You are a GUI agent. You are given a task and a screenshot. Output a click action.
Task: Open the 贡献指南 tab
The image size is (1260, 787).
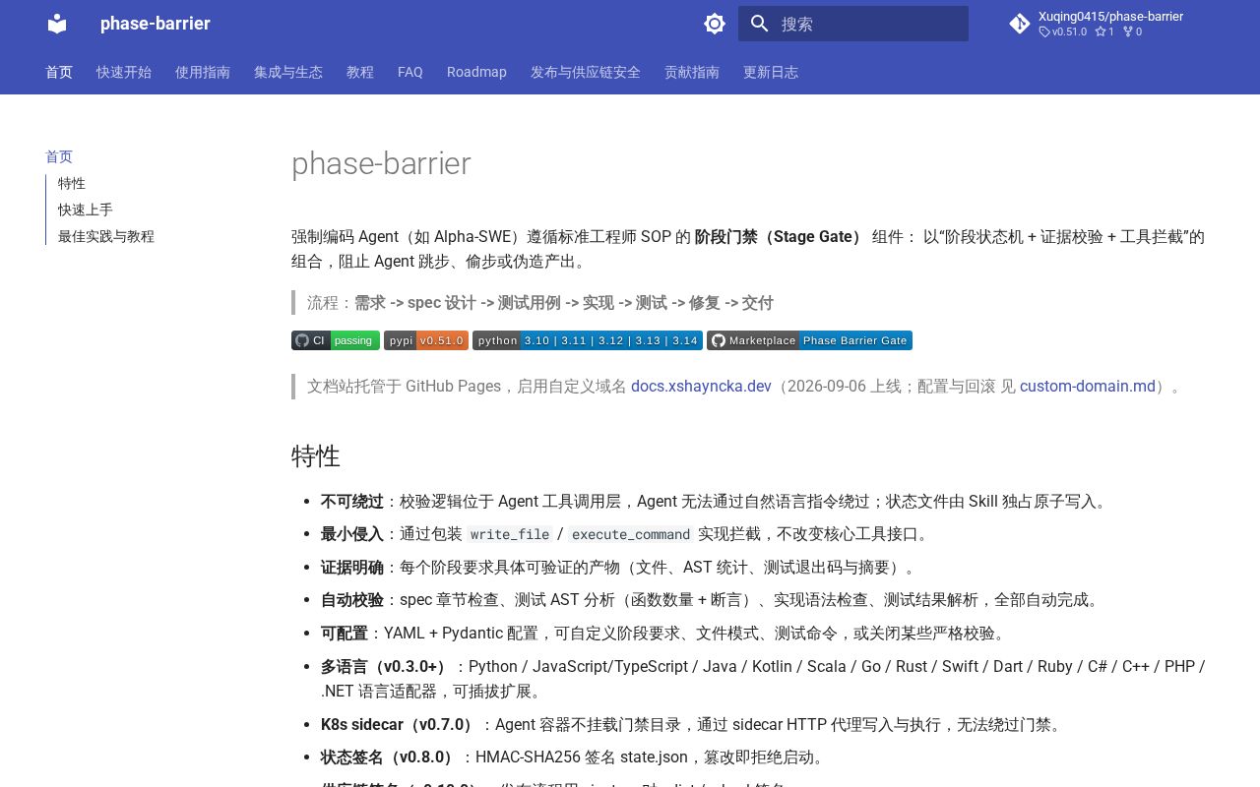click(692, 72)
